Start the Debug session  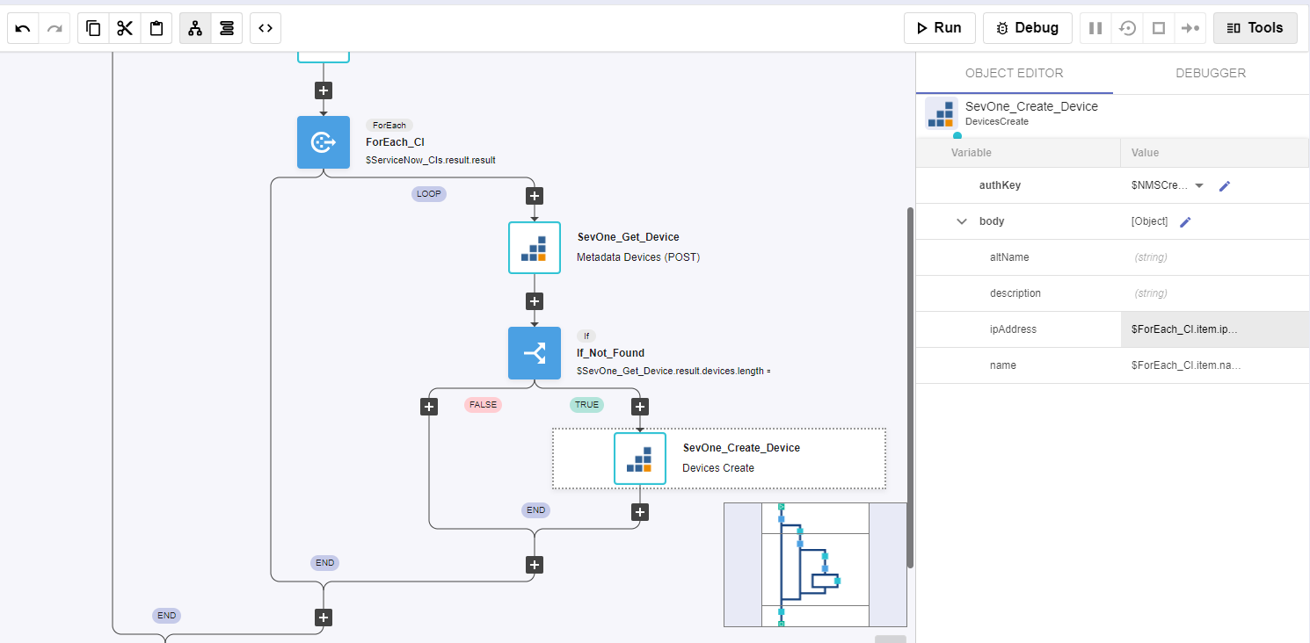point(1027,28)
